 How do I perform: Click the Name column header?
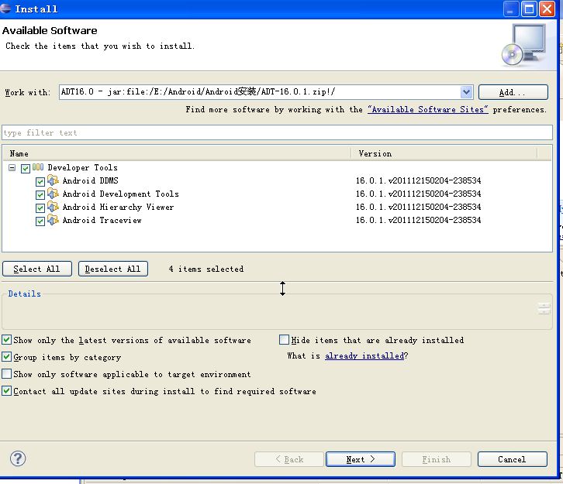coord(177,153)
